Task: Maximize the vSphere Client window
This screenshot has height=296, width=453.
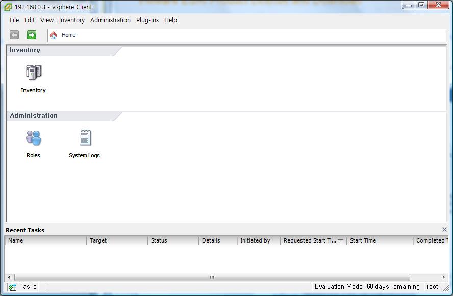Action: pyautogui.click(x=421, y=5)
